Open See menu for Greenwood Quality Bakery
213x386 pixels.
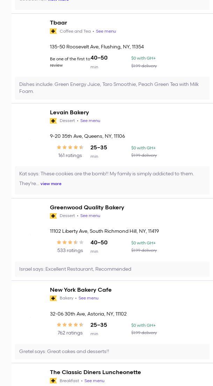90,216
